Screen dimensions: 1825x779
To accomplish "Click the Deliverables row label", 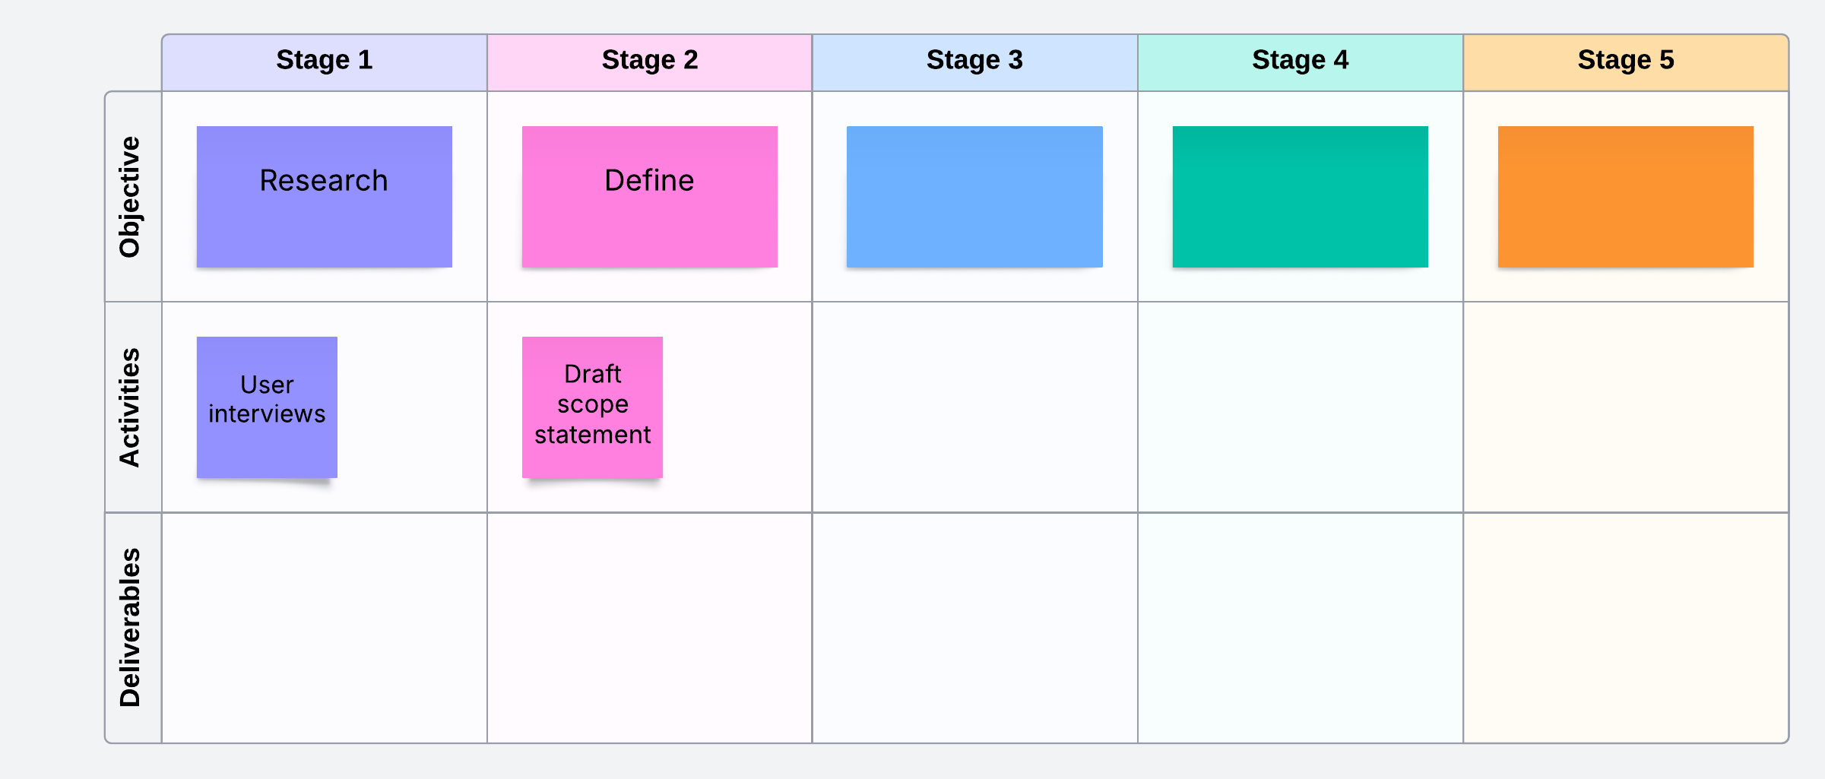I will [x=131, y=628].
